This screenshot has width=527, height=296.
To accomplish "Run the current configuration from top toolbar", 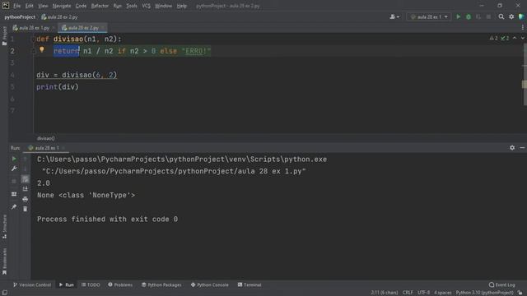I will [458, 16].
